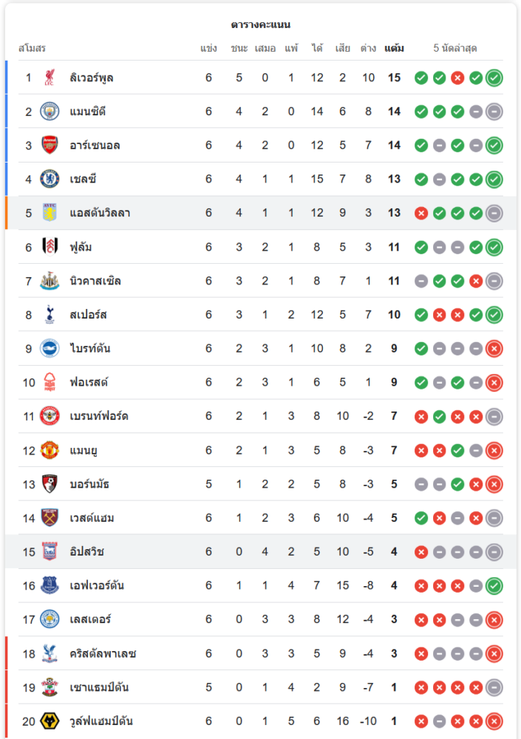Click the Liverpool club crest icon

(x=50, y=78)
